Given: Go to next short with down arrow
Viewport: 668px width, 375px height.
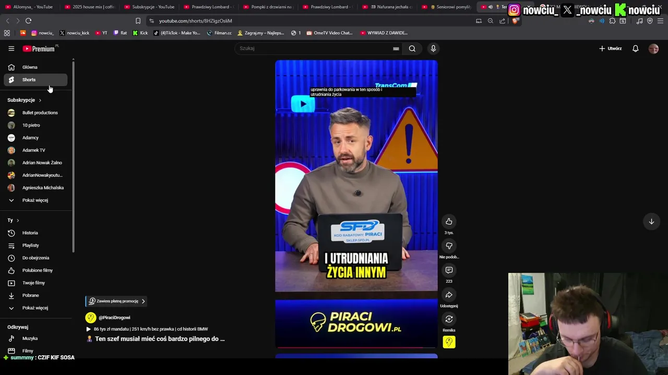Looking at the screenshot, I should [x=651, y=221].
